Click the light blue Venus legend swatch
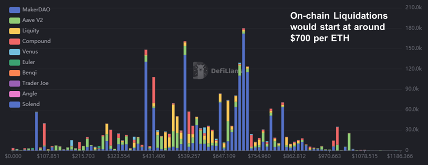This screenshot has width=428, height=165. (x=14, y=52)
